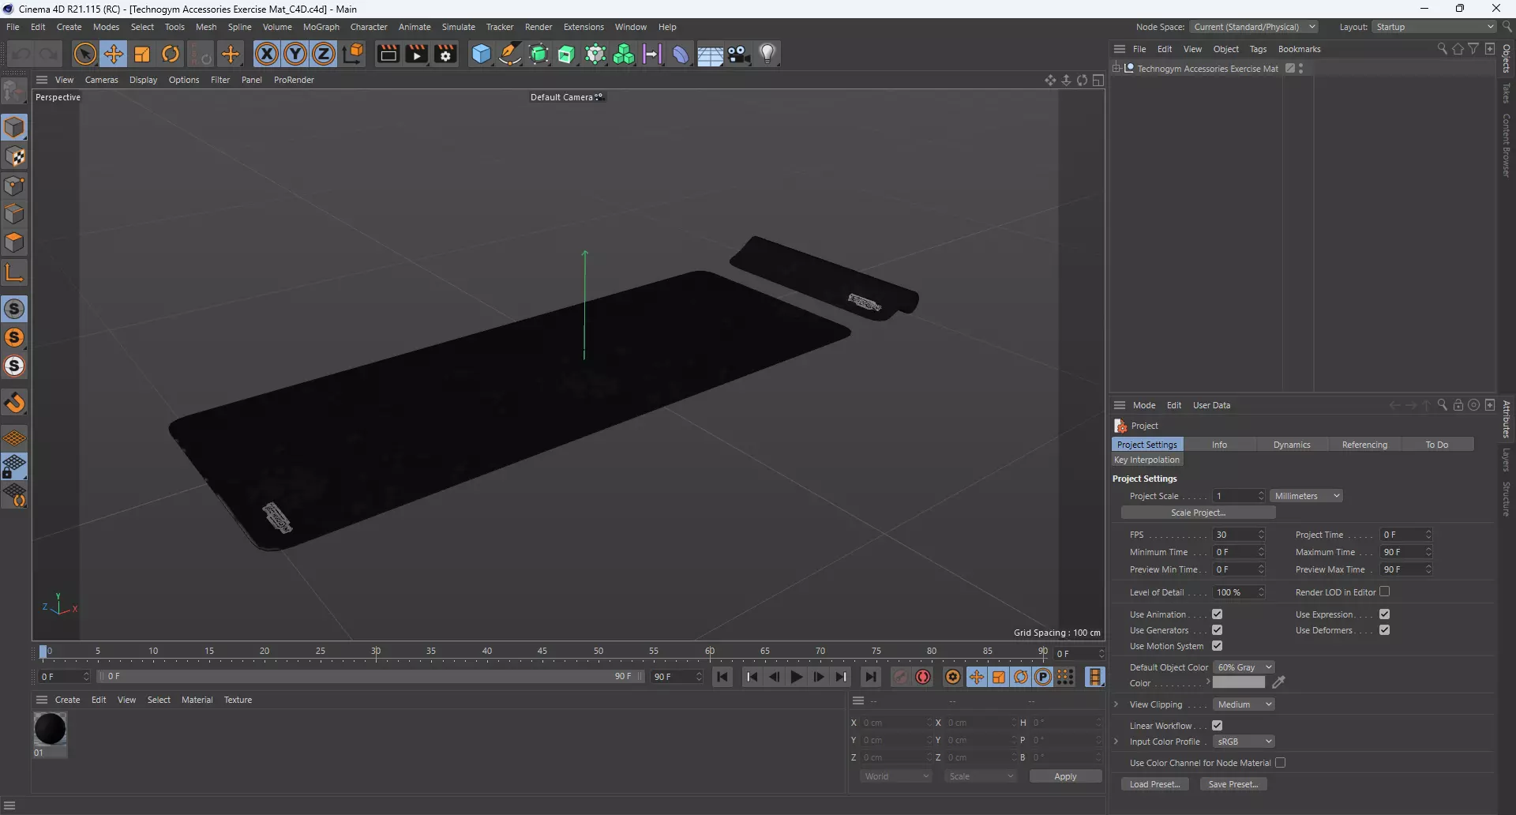Switch to the Info tab

[x=1219, y=445]
